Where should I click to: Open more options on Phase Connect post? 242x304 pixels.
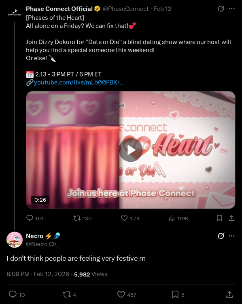[231, 9]
